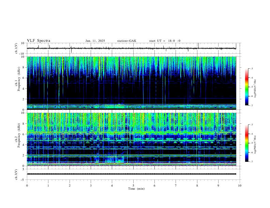Click the upper colorbar's log(PSD) label
This screenshot has width=270, height=208.
(x=255, y=89)
